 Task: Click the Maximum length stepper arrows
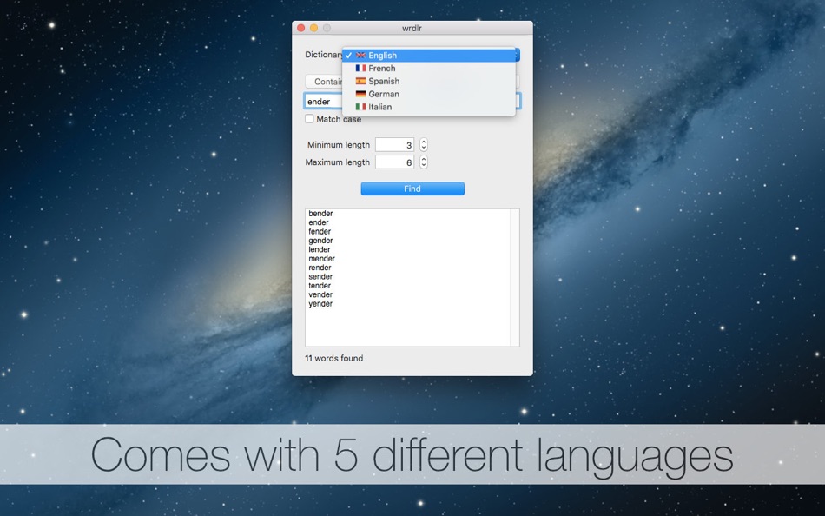click(424, 162)
